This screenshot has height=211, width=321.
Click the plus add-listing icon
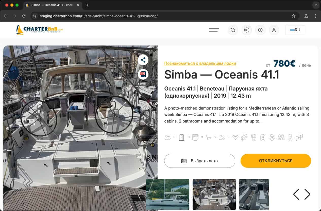(x=260, y=30)
